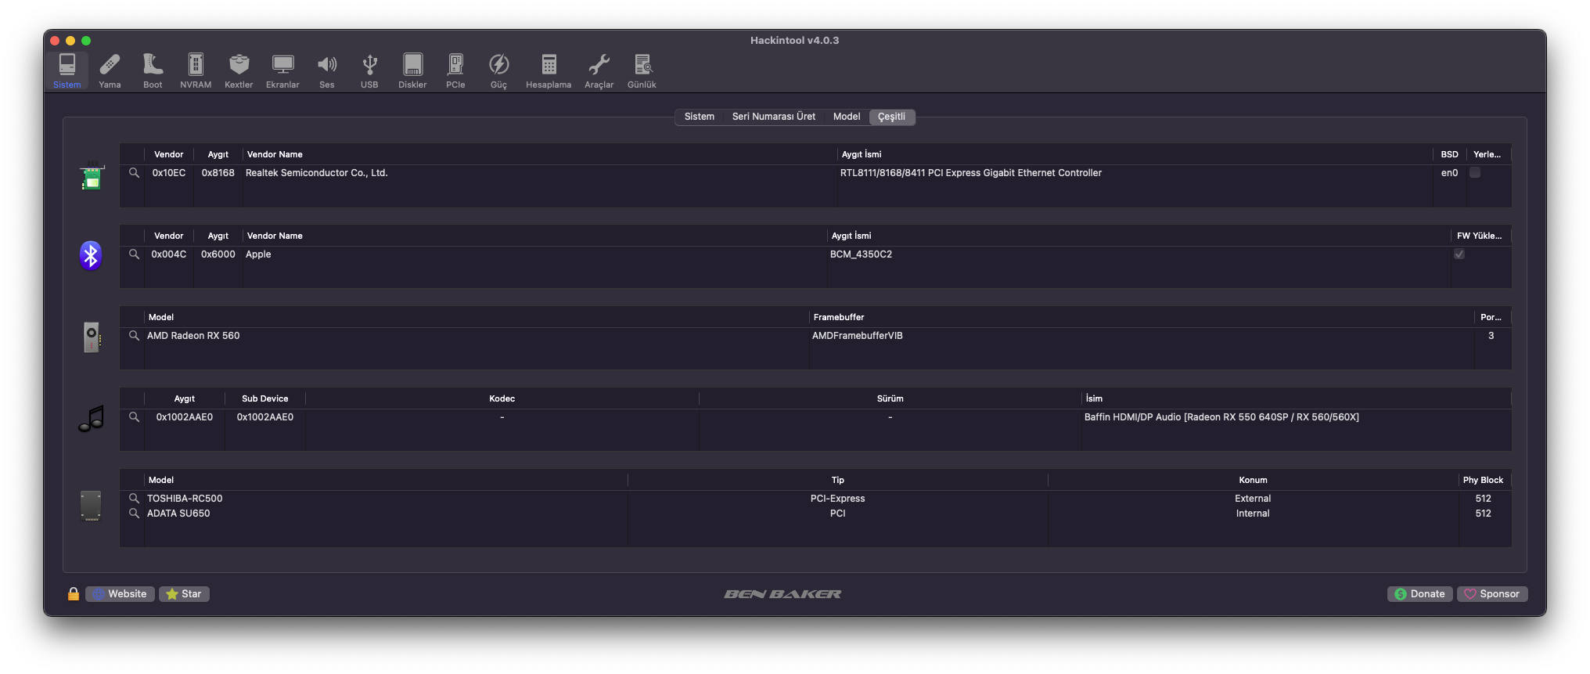1590x674 pixels.
Task: Click the magnifier beside AMD Radeon RX 560
Action: pos(134,336)
